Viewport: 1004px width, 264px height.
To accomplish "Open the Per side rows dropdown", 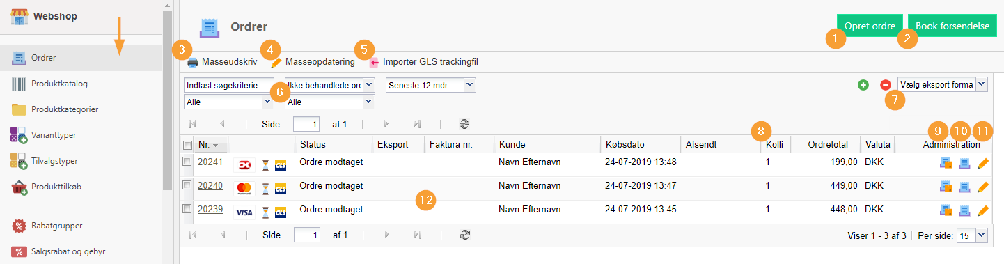I will (973, 235).
